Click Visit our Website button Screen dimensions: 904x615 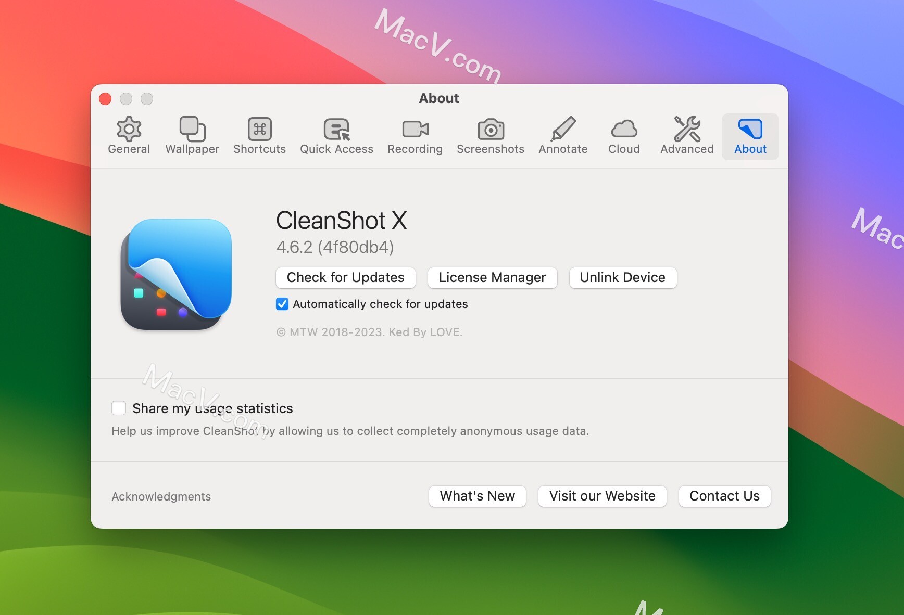(x=602, y=496)
